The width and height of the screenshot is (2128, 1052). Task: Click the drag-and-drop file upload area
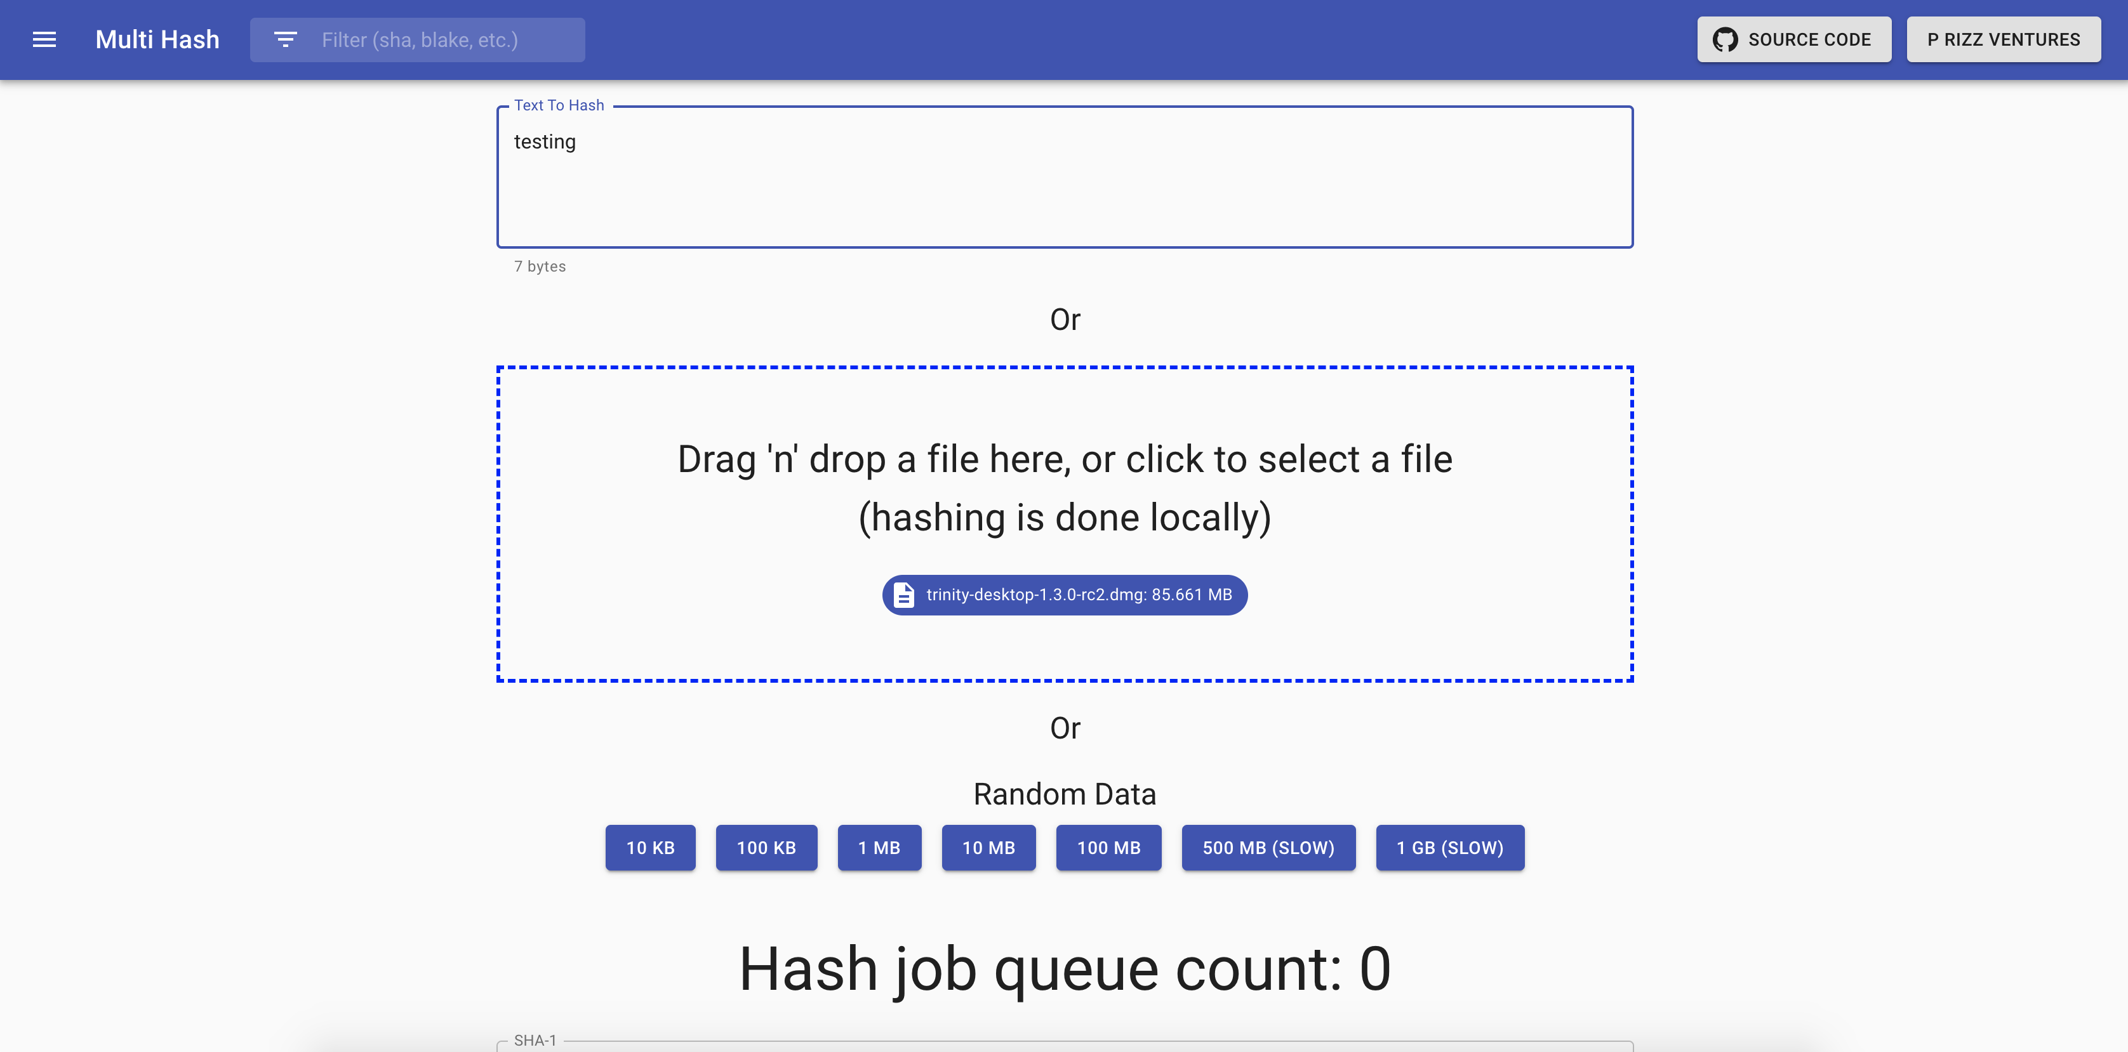tap(1064, 523)
